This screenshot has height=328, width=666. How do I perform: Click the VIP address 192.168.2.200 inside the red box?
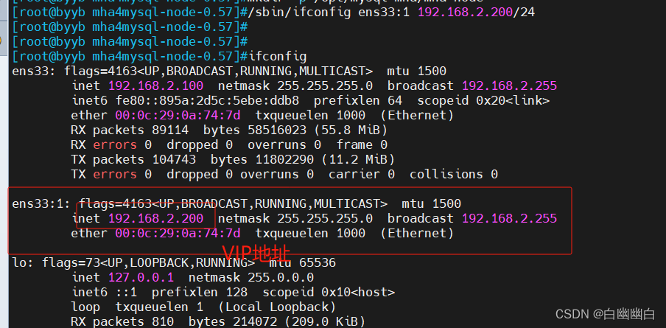155,218
